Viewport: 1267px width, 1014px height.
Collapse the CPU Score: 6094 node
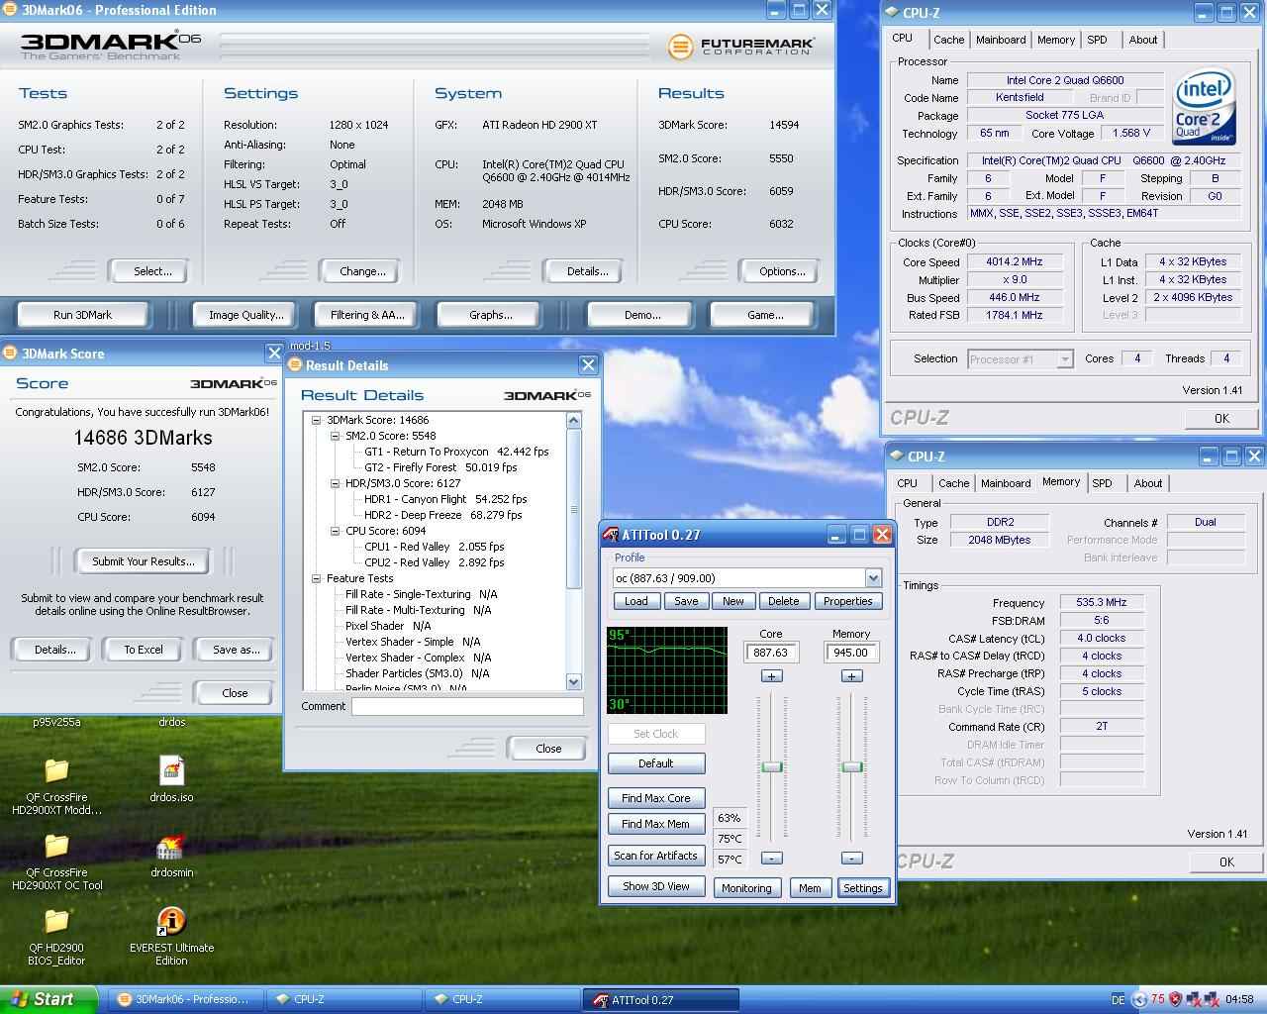pyautogui.click(x=336, y=531)
